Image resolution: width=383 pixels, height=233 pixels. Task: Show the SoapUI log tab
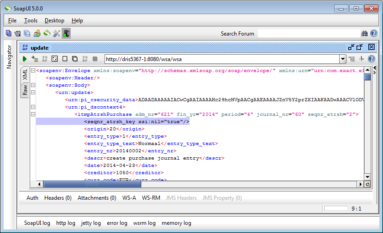[37, 223]
